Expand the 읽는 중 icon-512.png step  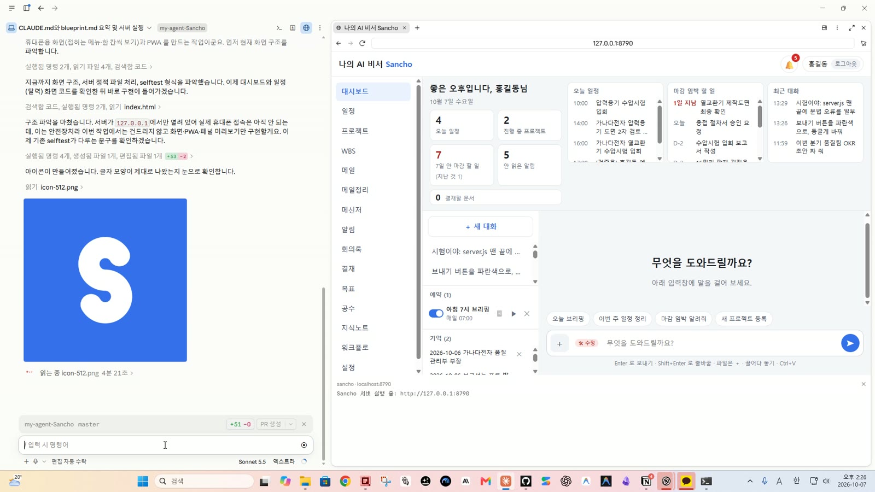86,373
